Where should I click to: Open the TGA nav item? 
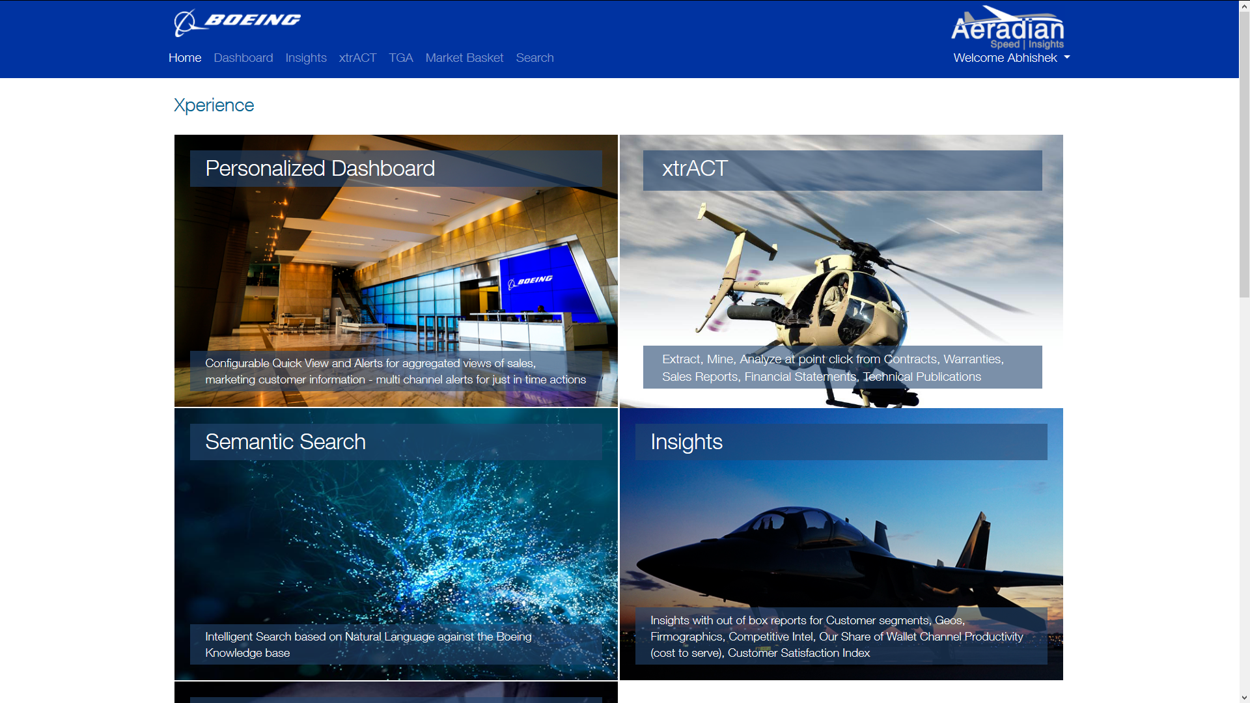pyautogui.click(x=401, y=58)
